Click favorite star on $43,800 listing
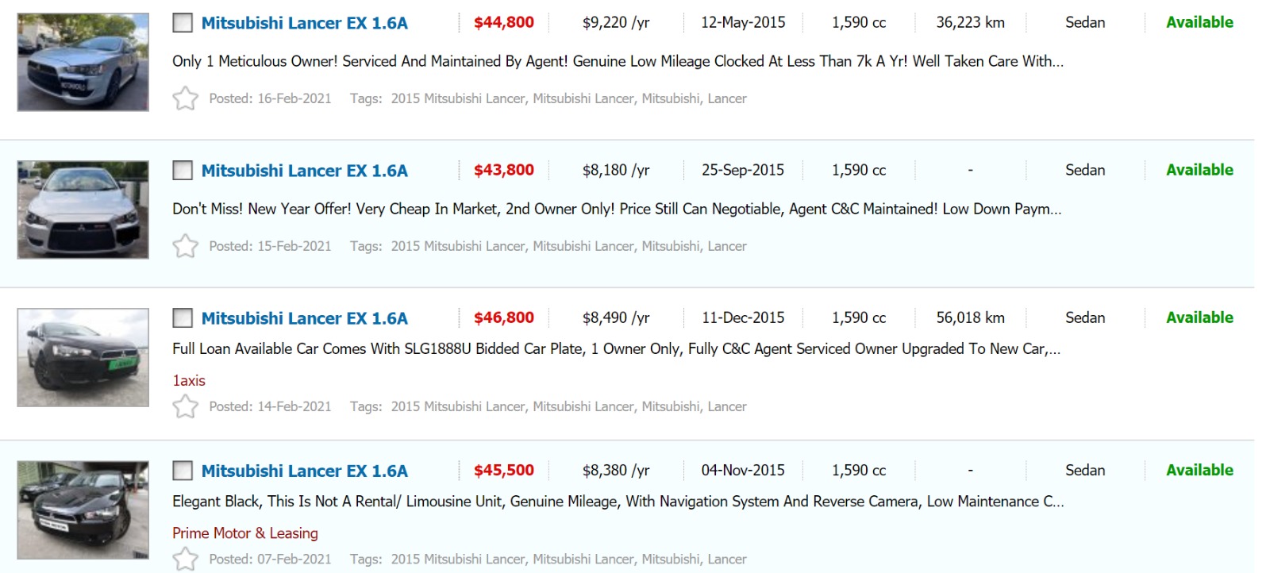 185,246
